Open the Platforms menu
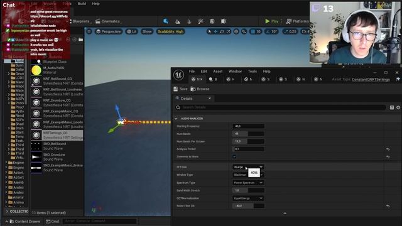Image resolution: width=402 pixels, height=226 pixels. click(x=297, y=21)
